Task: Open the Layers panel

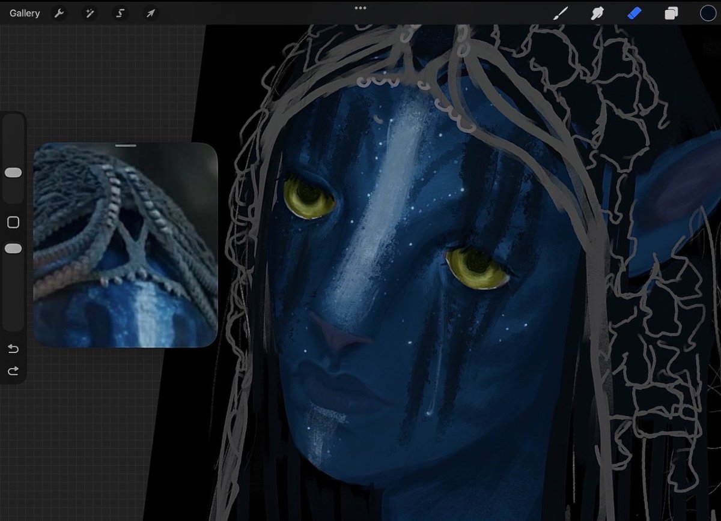Action: click(671, 13)
